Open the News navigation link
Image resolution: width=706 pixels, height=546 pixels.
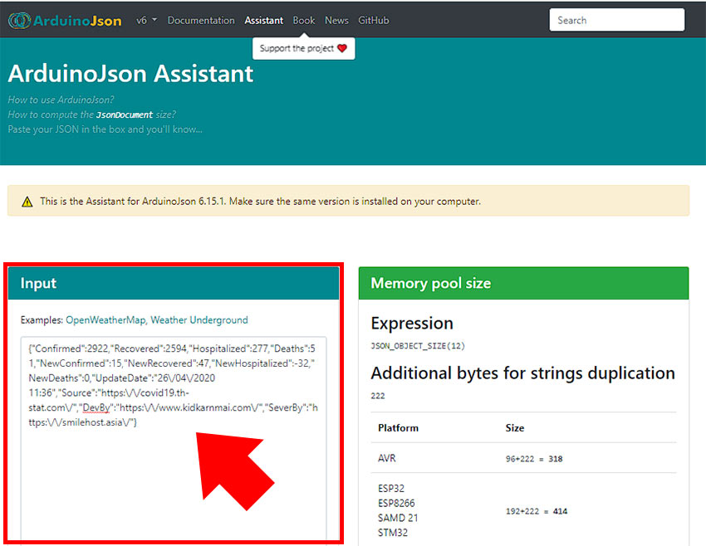click(336, 20)
